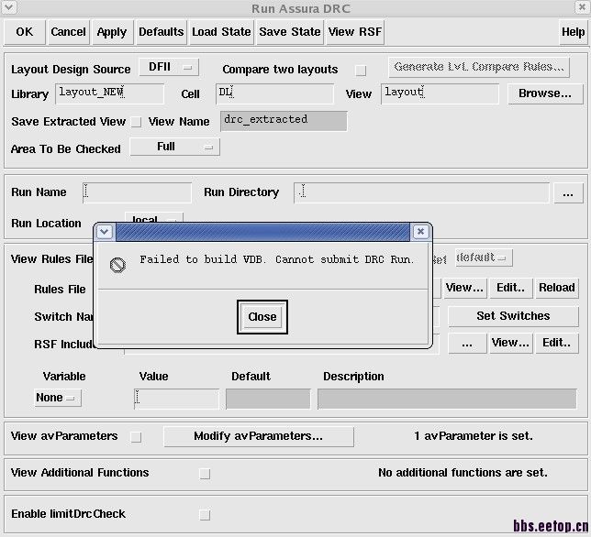Toggle View avParameters checkbox
The height and width of the screenshot is (537, 591).
pyautogui.click(x=136, y=437)
